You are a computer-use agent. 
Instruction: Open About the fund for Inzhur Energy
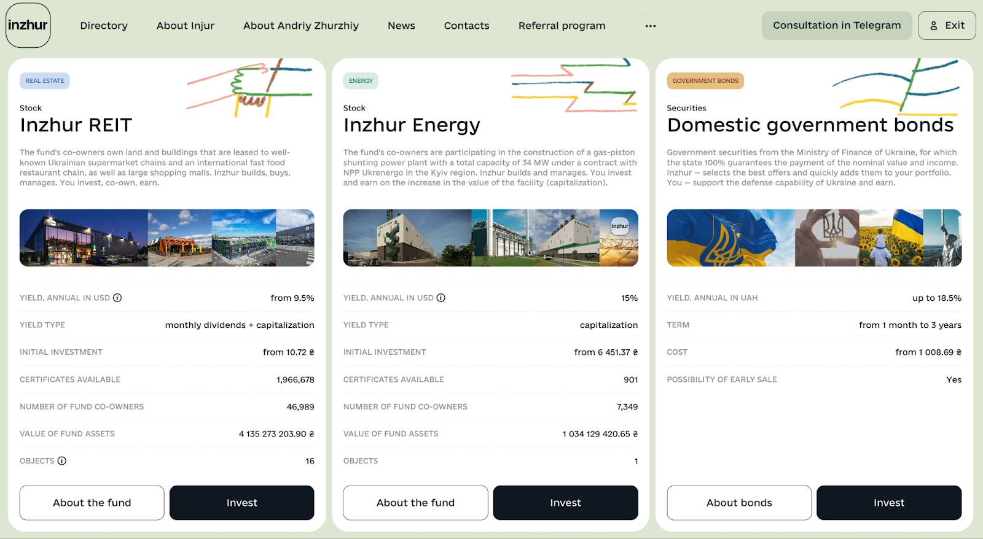click(416, 503)
